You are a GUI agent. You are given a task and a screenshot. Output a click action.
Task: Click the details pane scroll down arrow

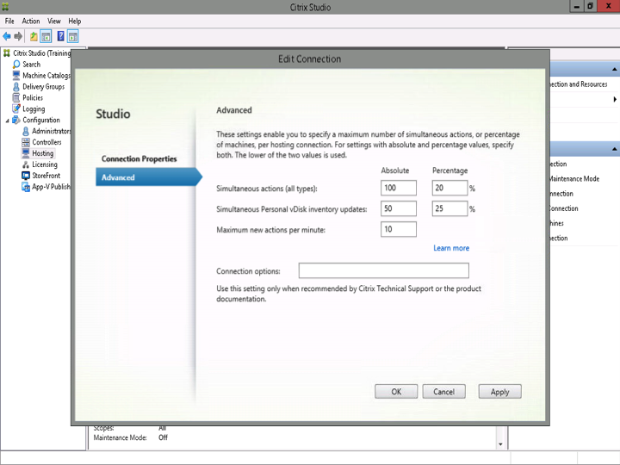[x=500, y=444]
